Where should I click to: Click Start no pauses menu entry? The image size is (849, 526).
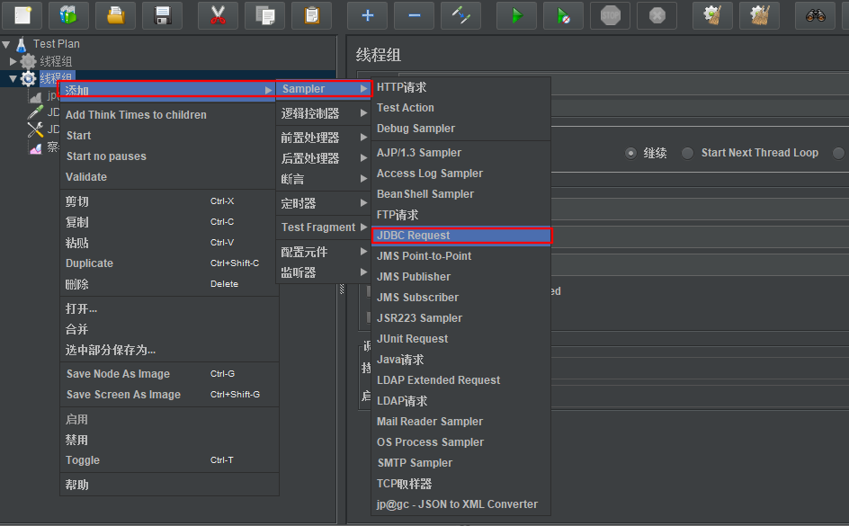[169, 156]
